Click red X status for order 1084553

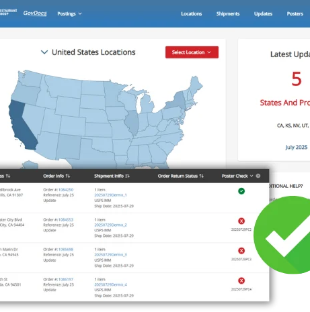(x=241, y=221)
